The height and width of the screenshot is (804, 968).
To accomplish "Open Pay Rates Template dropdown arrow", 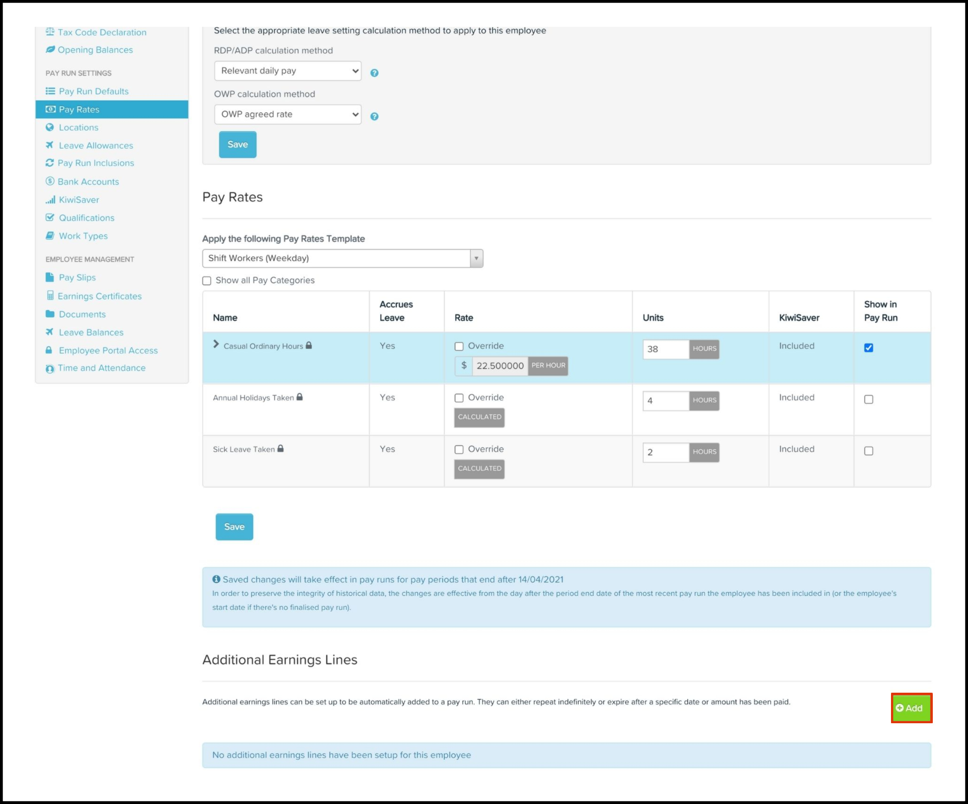I will [x=476, y=258].
